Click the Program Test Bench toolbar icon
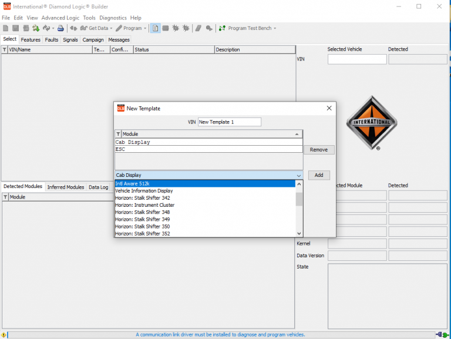The image size is (451, 339). pos(222,28)
